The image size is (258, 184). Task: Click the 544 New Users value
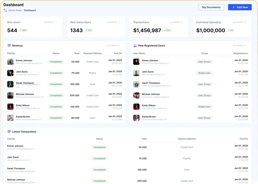(12, 30)
